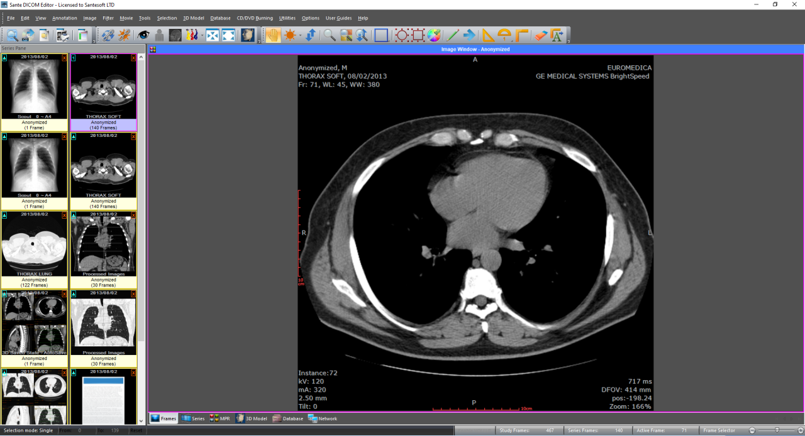Open the 3D Model tab
805x436 pixels.
tap(252, 418)
